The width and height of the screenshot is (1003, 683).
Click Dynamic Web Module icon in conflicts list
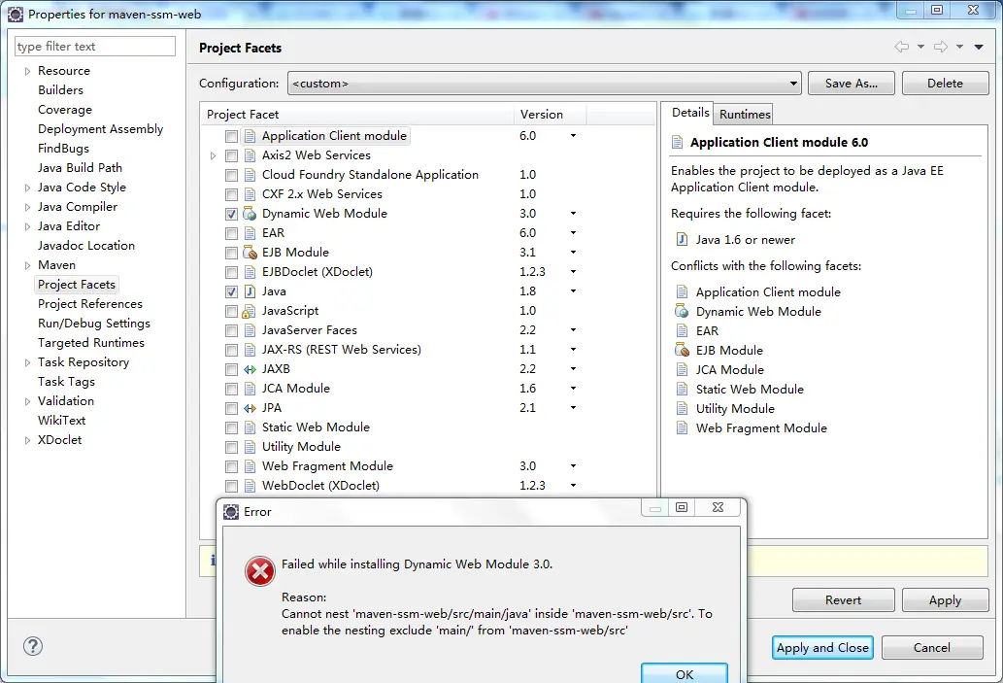coord(682,312)
